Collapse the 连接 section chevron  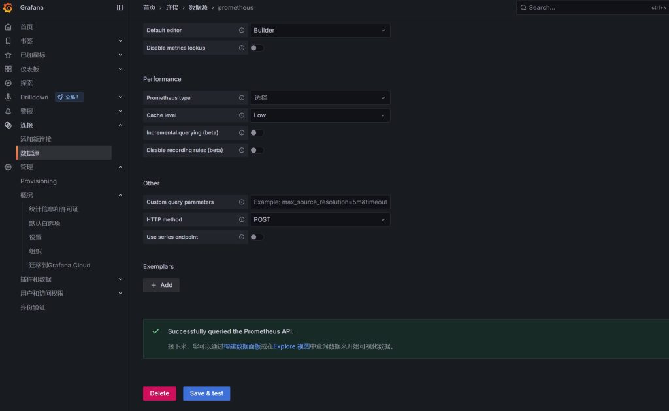[120, 125]
